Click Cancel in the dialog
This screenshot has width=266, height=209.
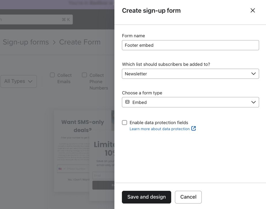point(188,197)
